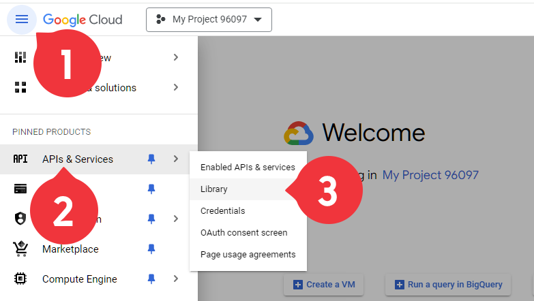This screenshot has height=301, width=534.
Task: Click the Create a VM button
Action: tap(323, 285)
